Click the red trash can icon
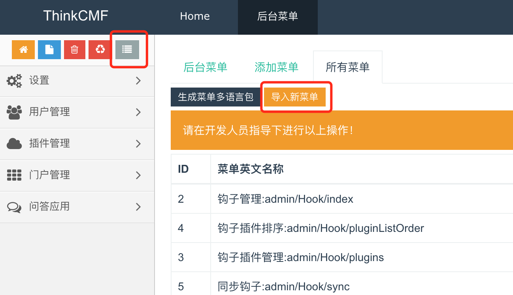513x295 pixels. tap(75, 50)
